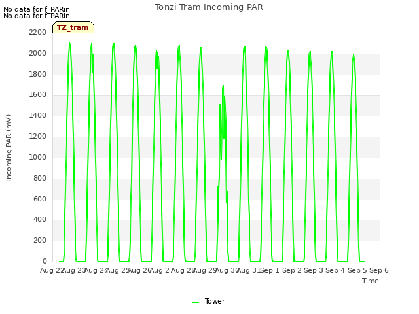Select the chart title Tonzi Tram Incoming PAR

209,7
